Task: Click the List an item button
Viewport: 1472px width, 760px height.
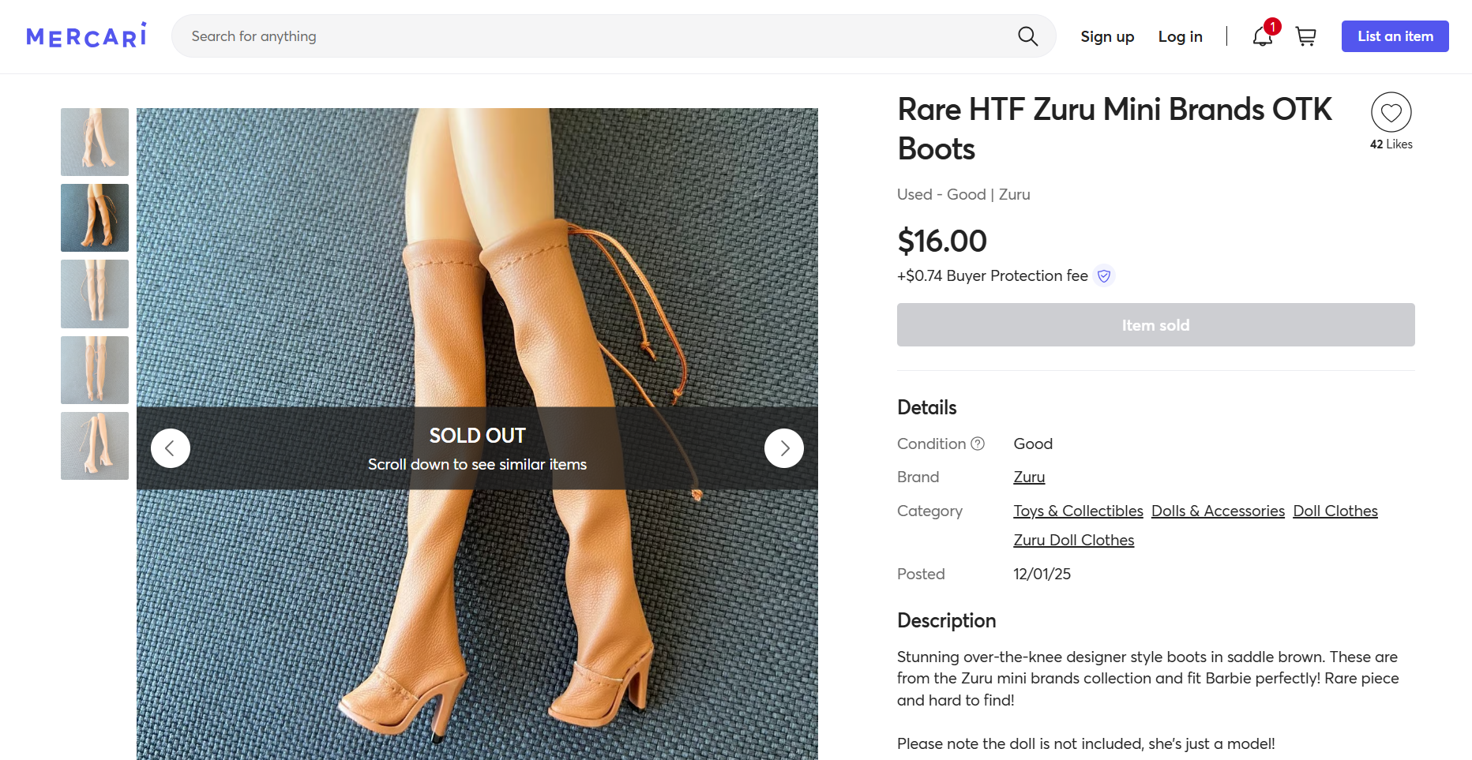Action: 1395,36
